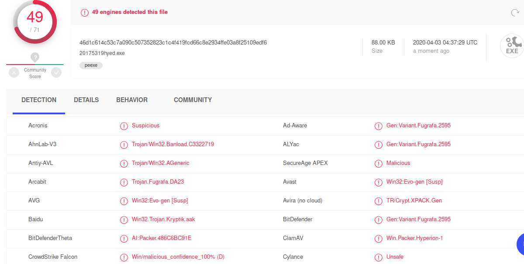Click SecureAge APEX 'Malicious' result
524x264 pixels.
[398, 163]
